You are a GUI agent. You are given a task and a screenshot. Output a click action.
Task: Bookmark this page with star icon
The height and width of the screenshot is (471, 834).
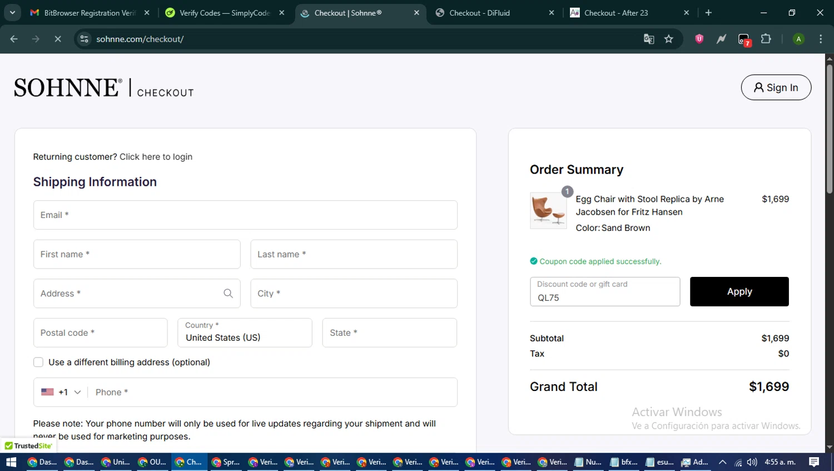pos(669,39)
